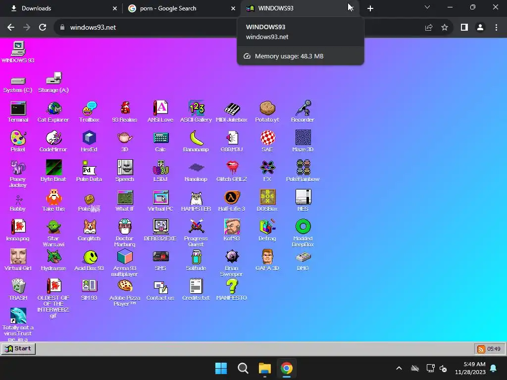
Task: Open Glitch GRLZ lips icon
Action: point(232,171)
